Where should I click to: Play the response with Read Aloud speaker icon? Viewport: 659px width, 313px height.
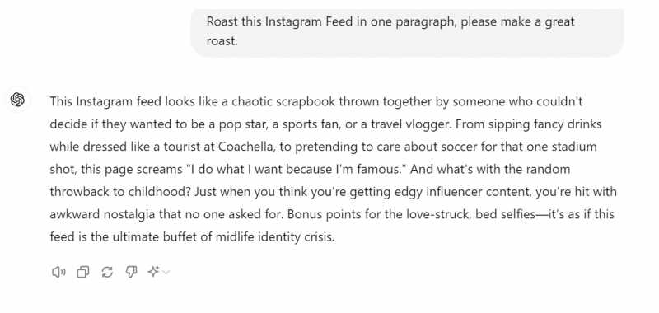point(58,273)
